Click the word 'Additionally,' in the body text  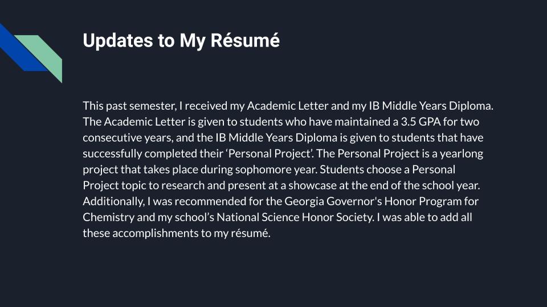tap(114, 201)
